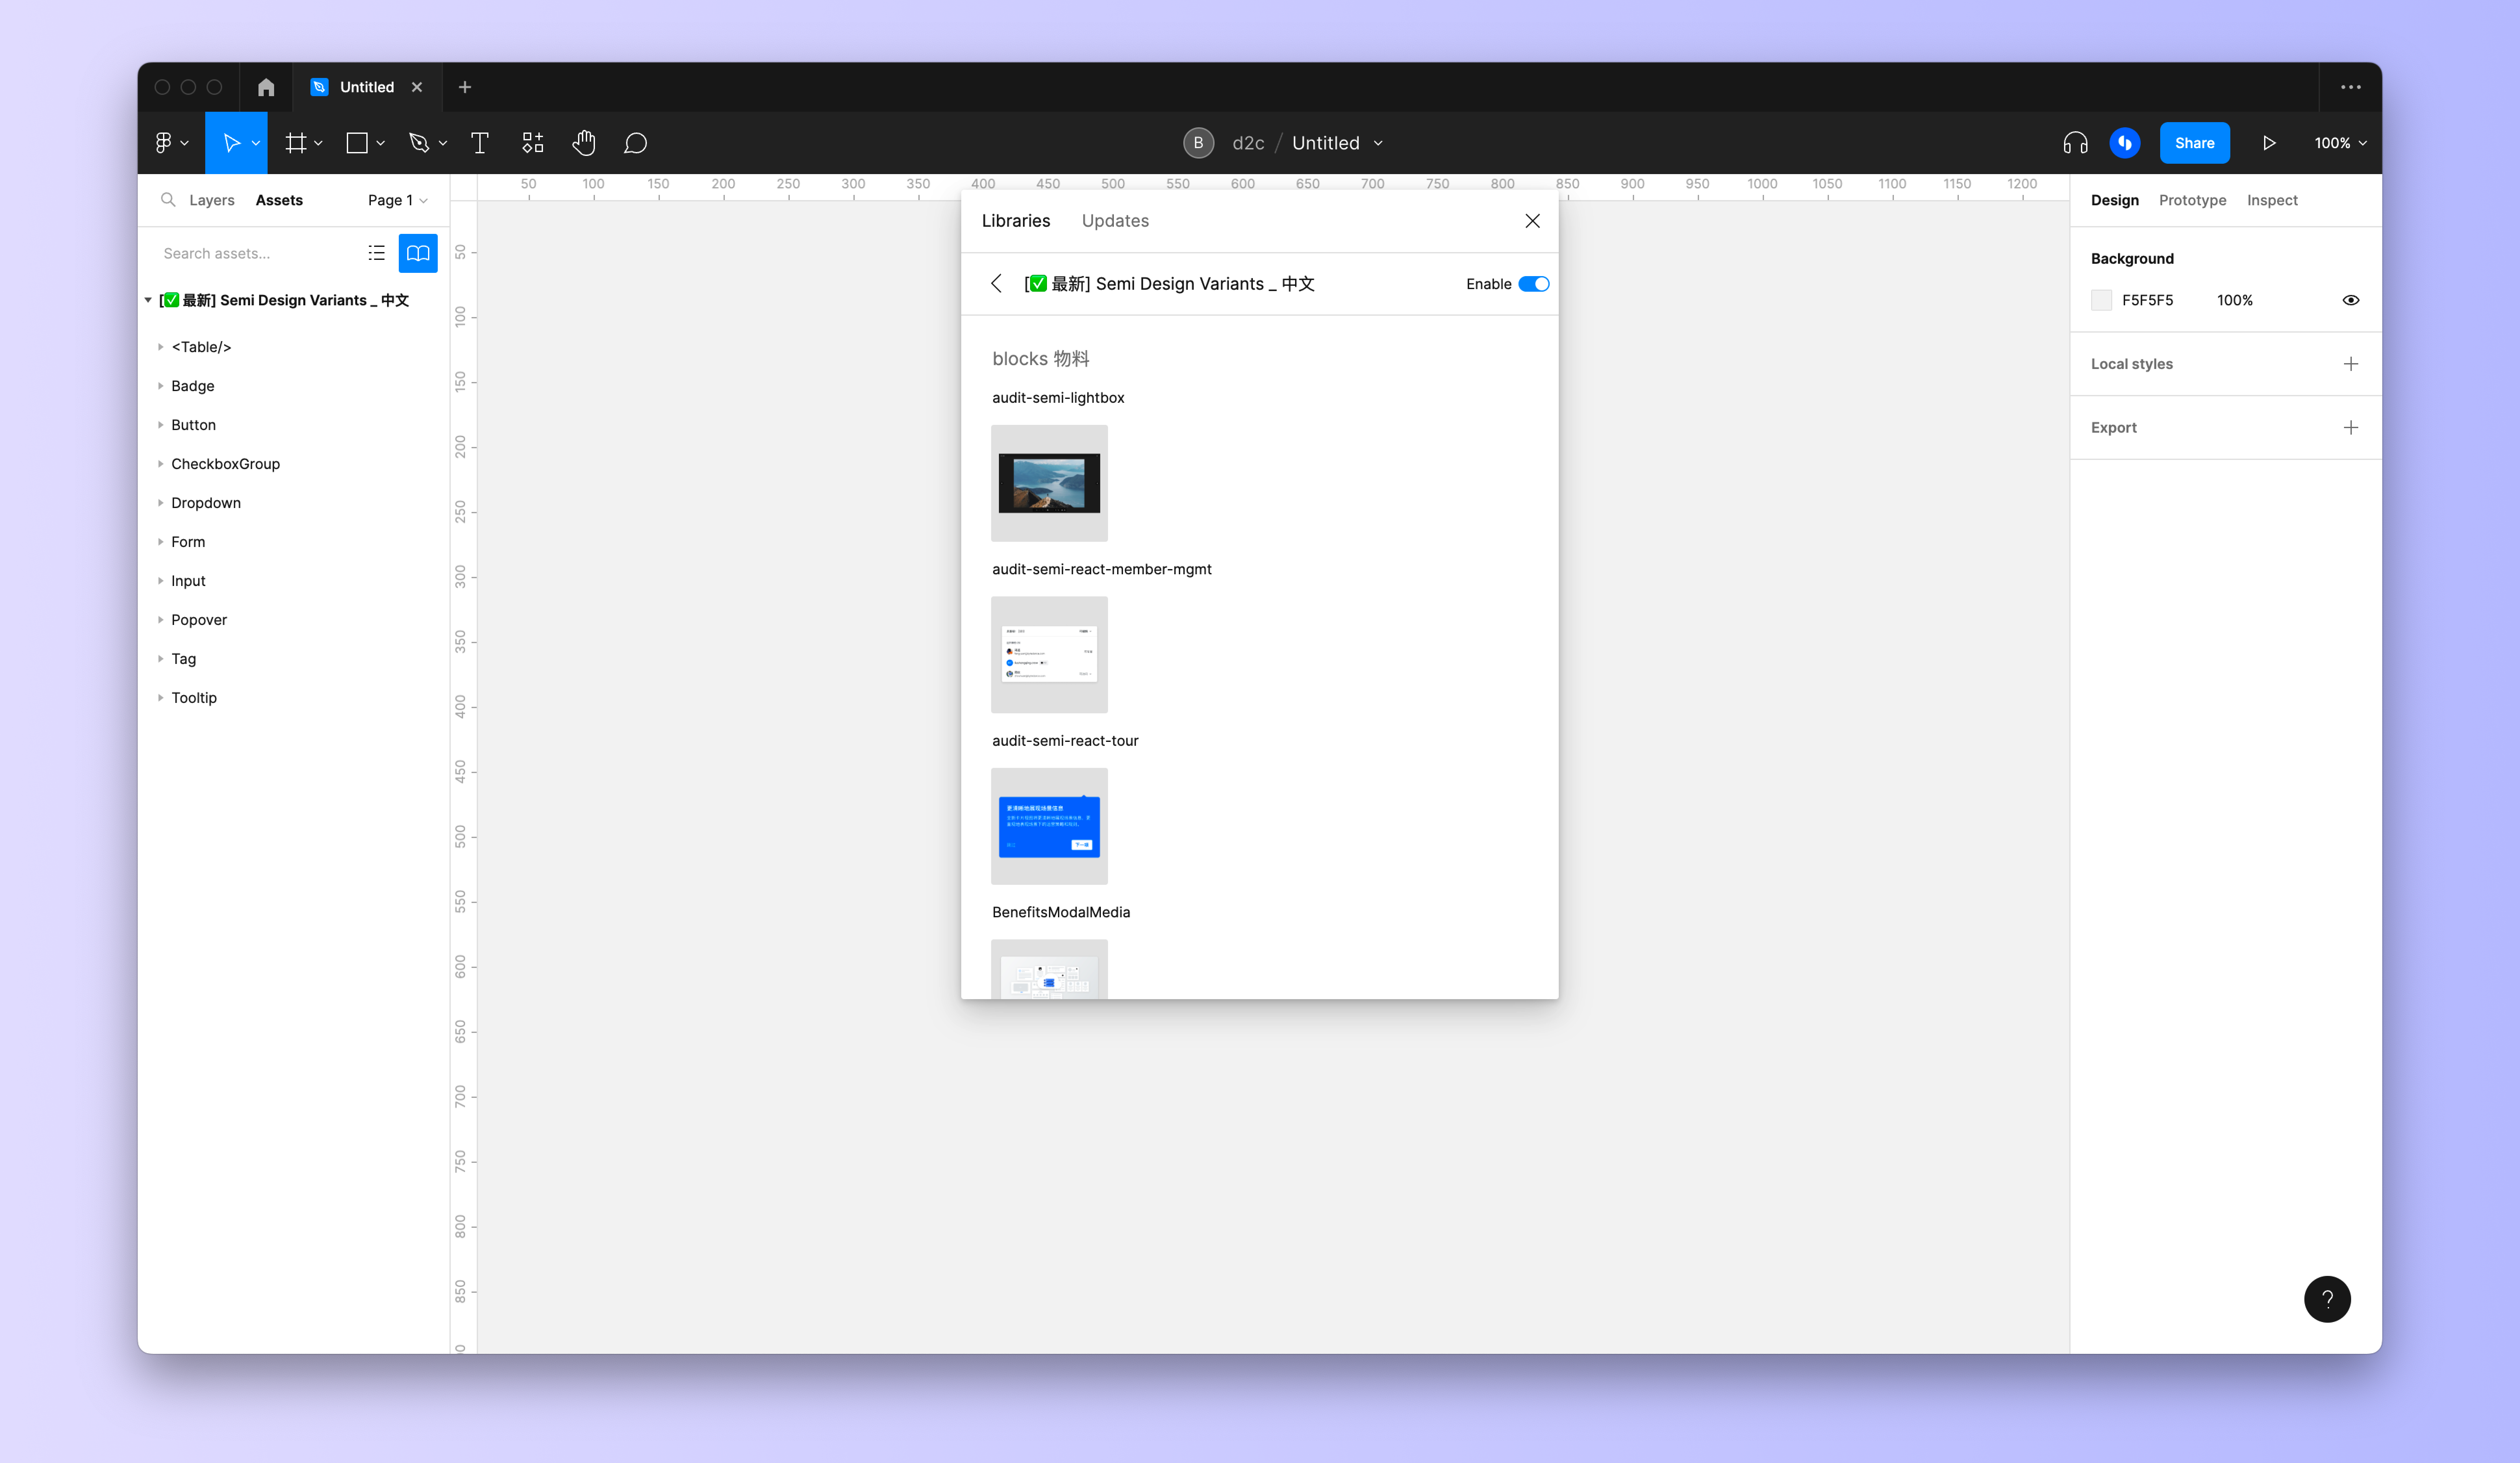Close the Libraries dialog
Viewport: 2520px width, 1463px height.
click(x=1532, y=221)
